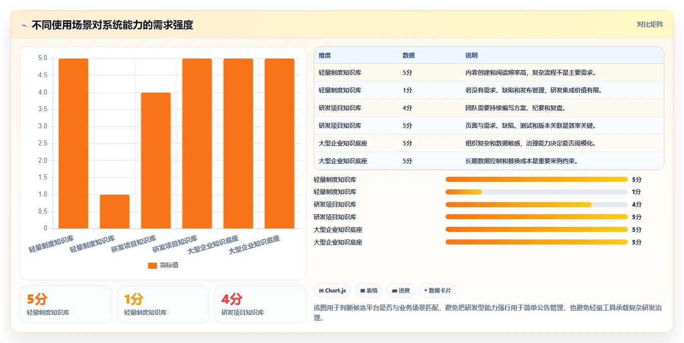
Task: Click the progress bar showing 4分
Action: click(536, 205)
